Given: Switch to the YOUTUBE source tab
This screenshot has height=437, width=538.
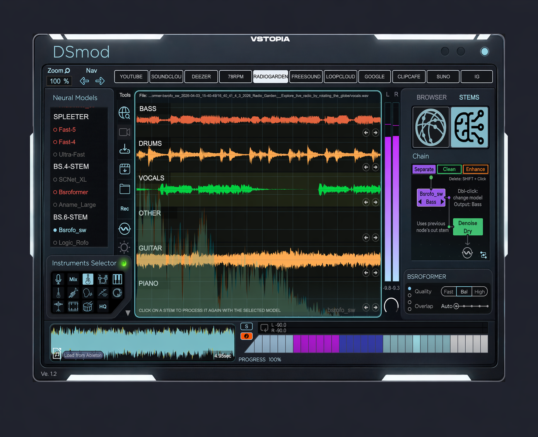Looking at the screenshot, I should tap(131, 77).
